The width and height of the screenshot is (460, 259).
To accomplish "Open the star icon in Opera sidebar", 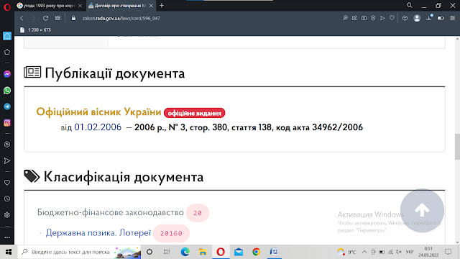I will (7, 53).
